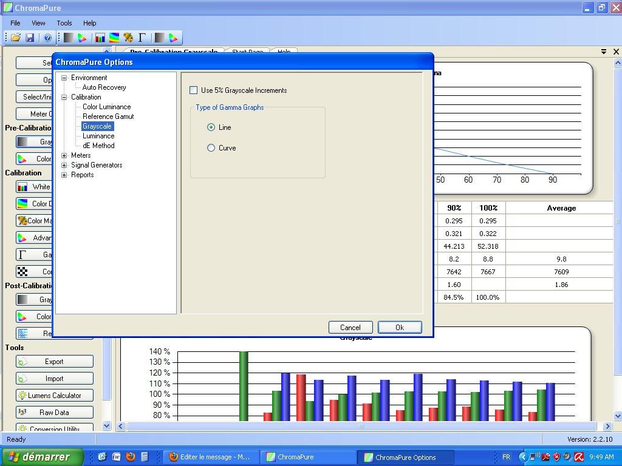The height and width of the screenshot is (466, 622).
Task: Click the Pre-Calibration Color Gamut sidebar button
Action: (34, 158)
